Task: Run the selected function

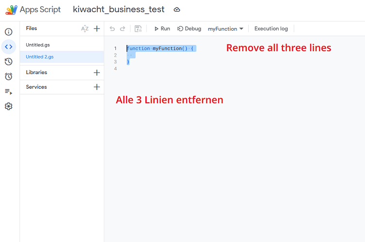Action: pyautogui.click(x=162, y=29)
